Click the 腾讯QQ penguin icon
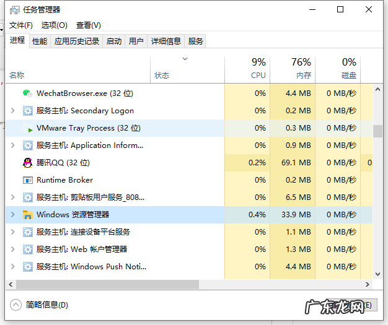388x325 pixels. coord(27,163)
